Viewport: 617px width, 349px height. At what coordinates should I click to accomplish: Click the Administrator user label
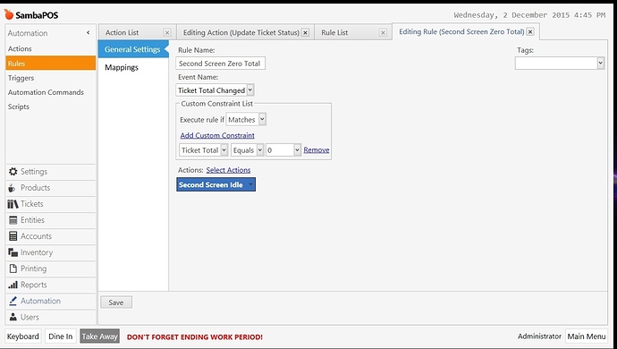click(539, 336)
